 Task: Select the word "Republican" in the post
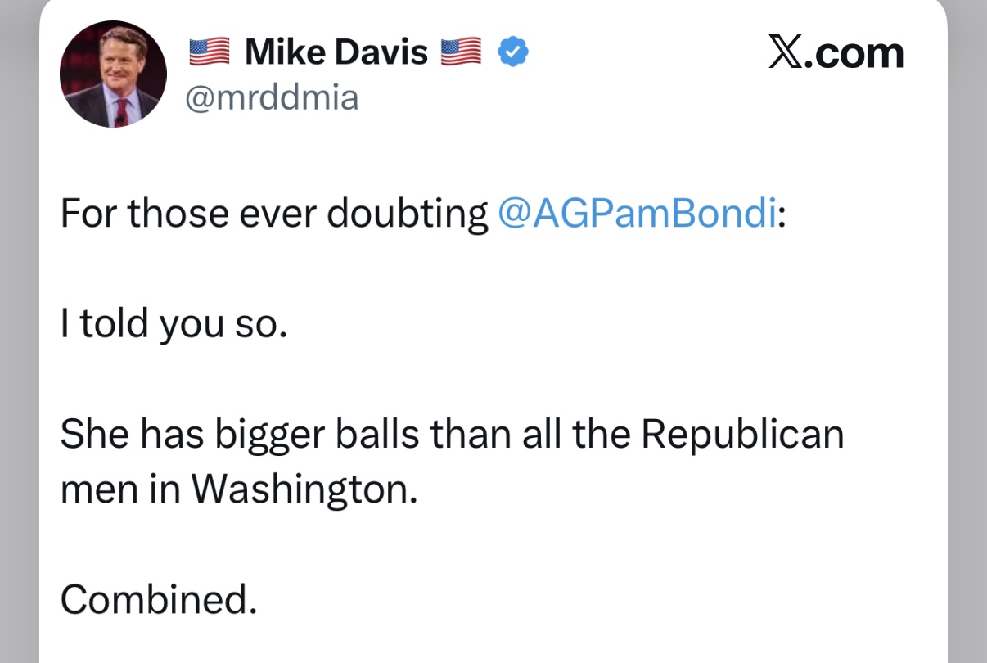(742, 436)
